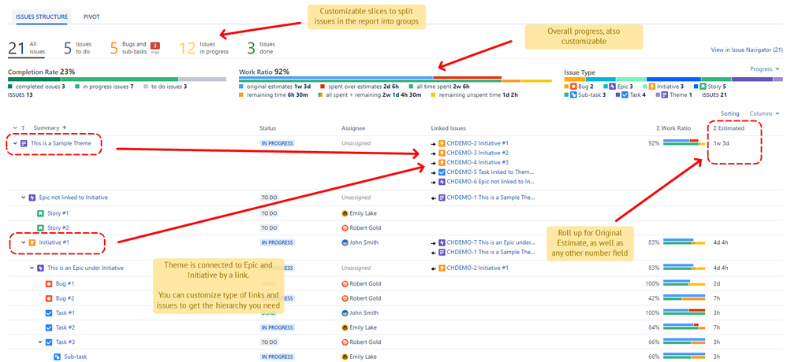Open the Bug #2 issue

[65, 298]
